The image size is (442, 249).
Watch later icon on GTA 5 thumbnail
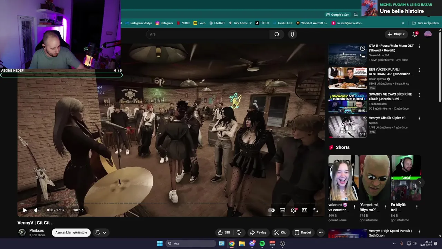pyautogui.click(x=362, y=48)
